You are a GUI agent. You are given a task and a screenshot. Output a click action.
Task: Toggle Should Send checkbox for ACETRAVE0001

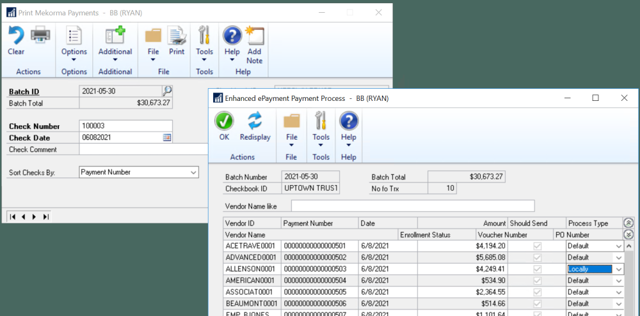click(537, 246)
